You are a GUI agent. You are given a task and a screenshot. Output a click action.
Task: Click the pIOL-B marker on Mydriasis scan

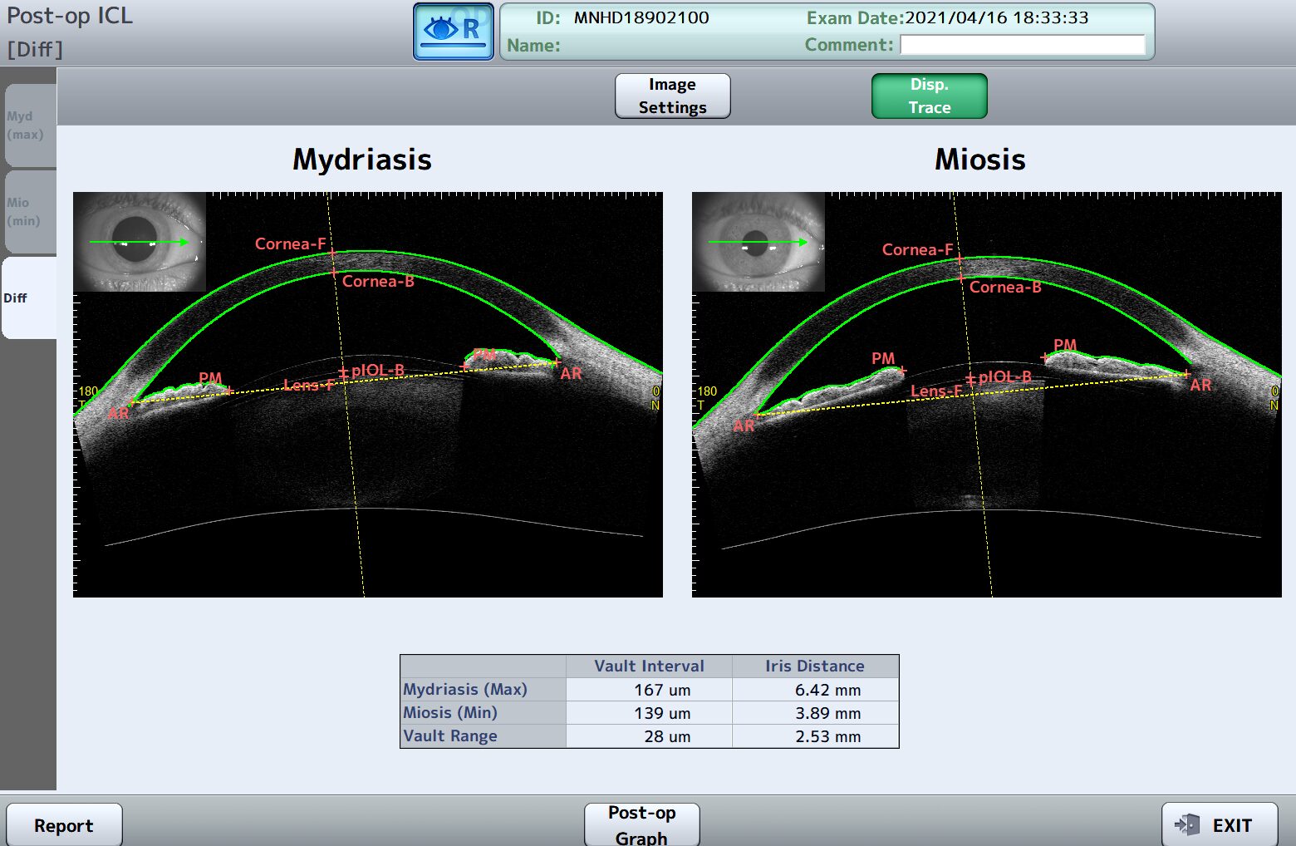tap(343, 372)
